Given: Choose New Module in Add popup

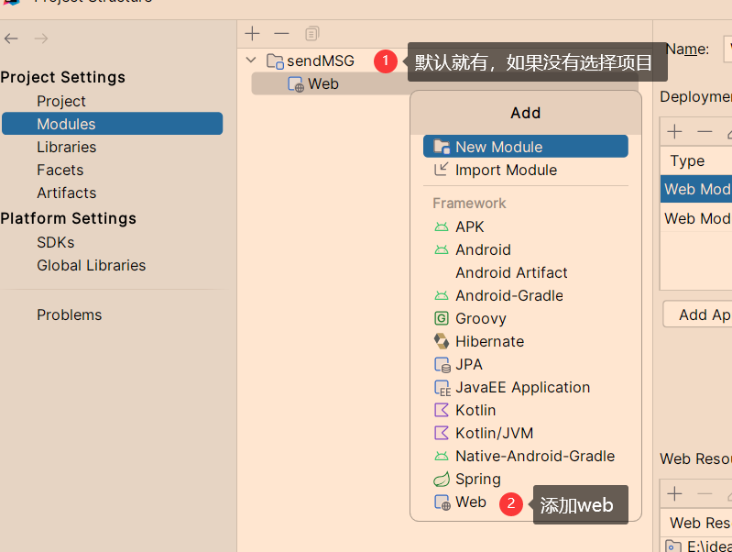Looking at the screenshot, I should coord(498,147).
